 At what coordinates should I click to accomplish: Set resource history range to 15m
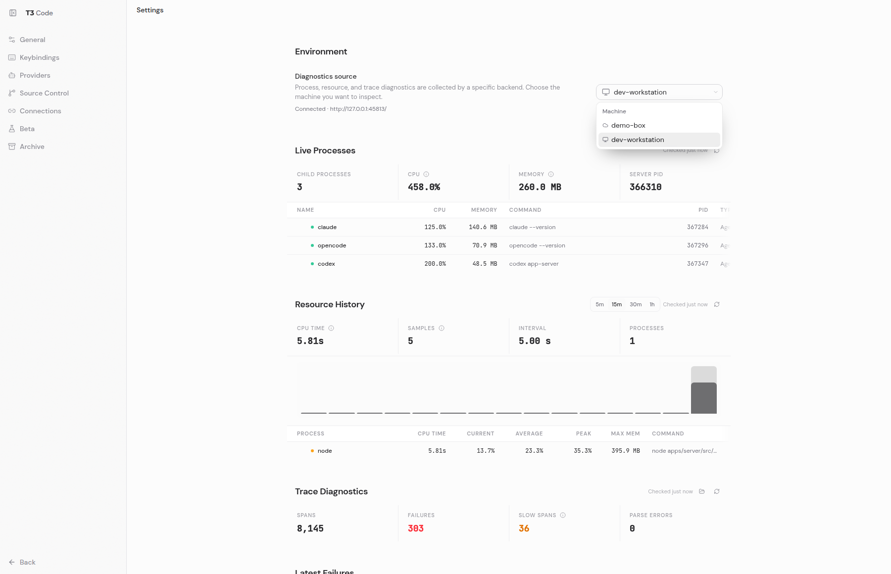617,304
